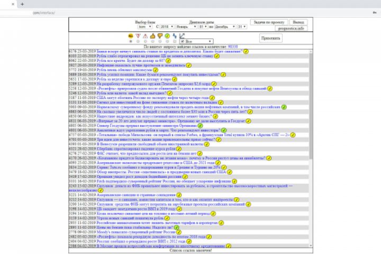This screenshot has width=381, height=254.
Task: Click the blue lightning bolt filter icon
Action: pyautogui.click(x=175, y=36)
